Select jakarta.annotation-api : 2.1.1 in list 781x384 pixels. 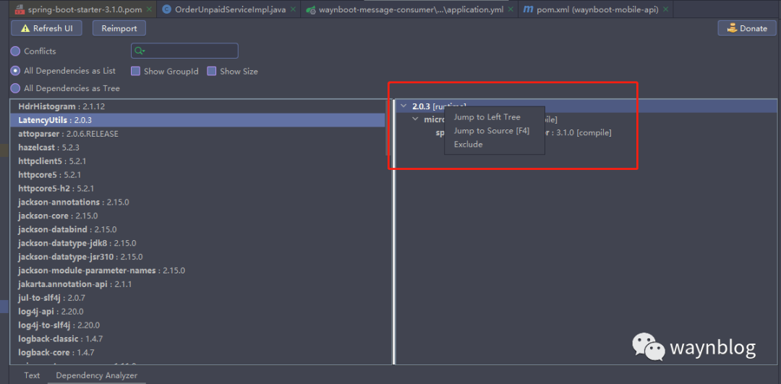pos(197,284)
